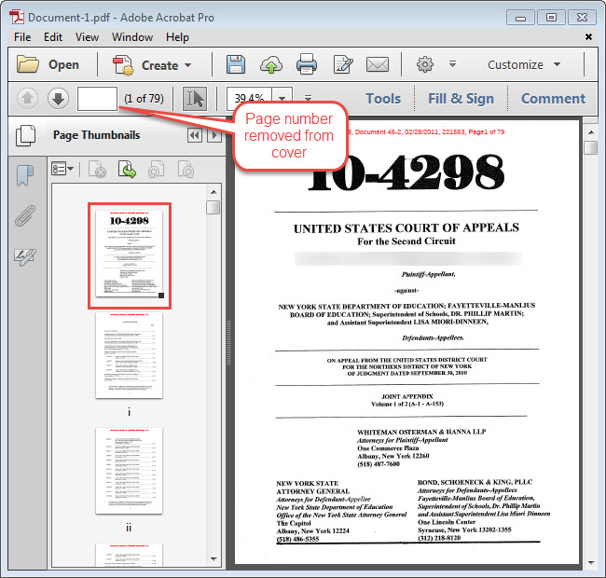
Task: Open the Create dropdown menu
Action: 152,65
